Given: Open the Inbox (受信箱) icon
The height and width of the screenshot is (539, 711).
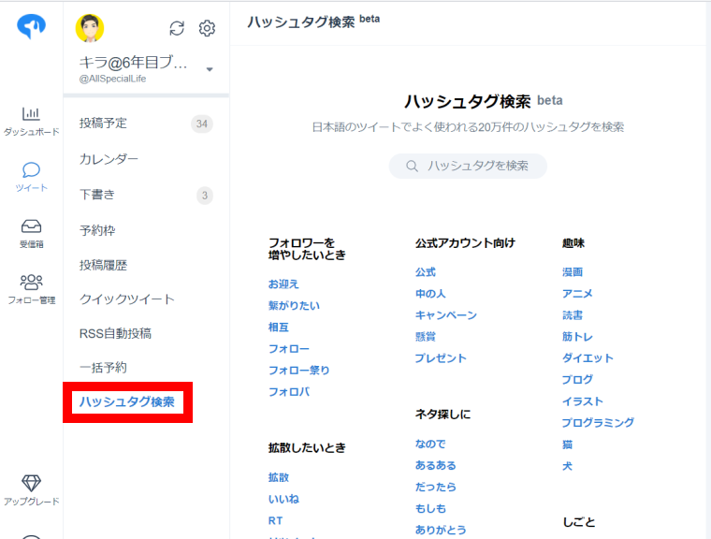Looking at the screenshot, I should click(31, 226).
